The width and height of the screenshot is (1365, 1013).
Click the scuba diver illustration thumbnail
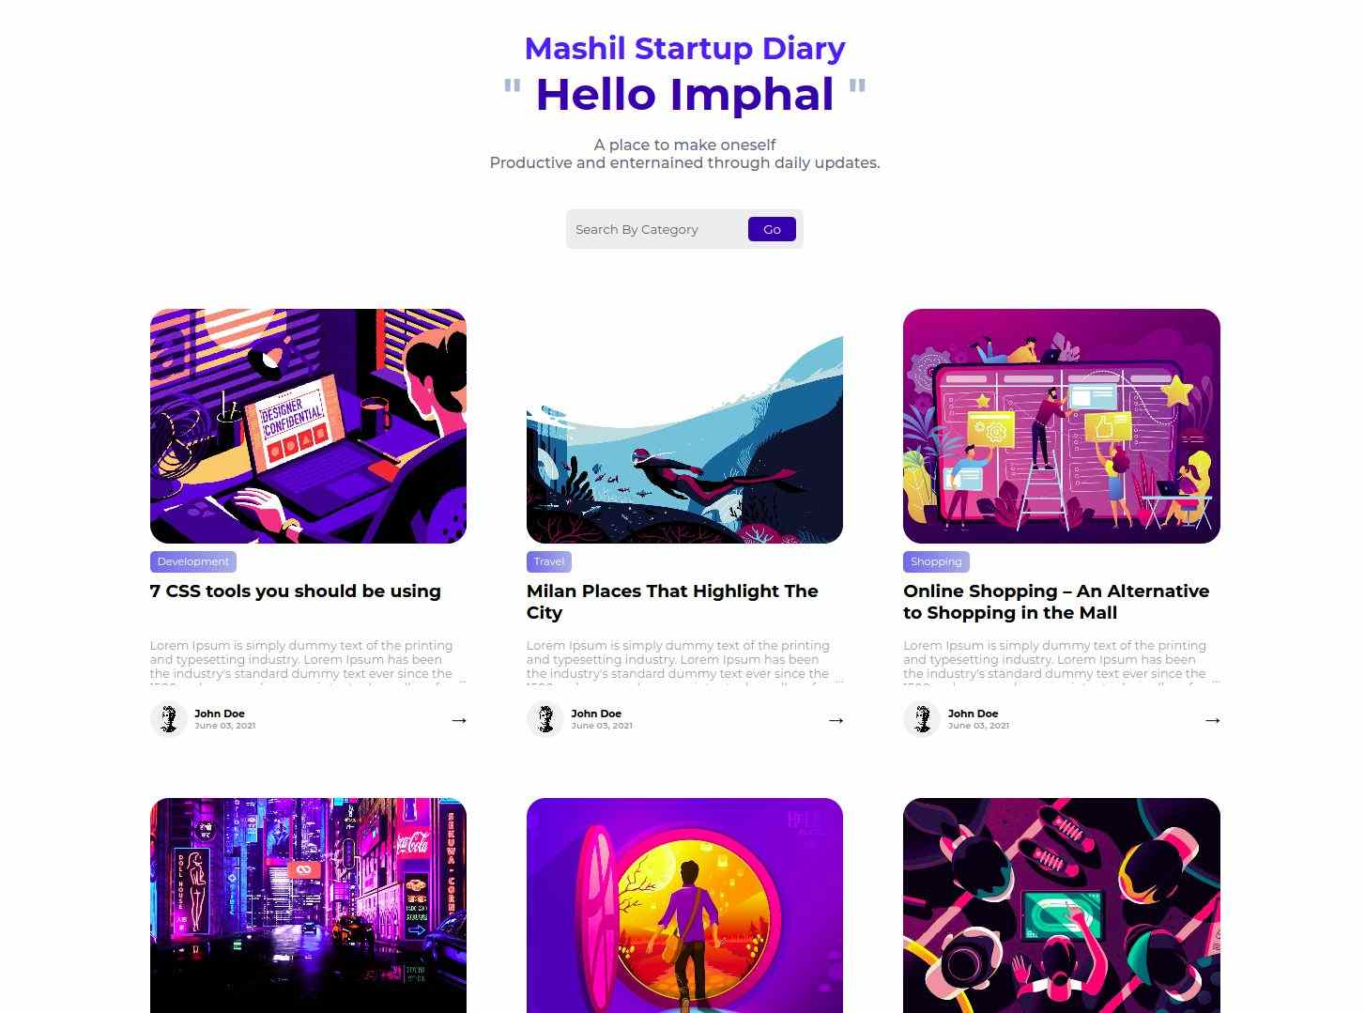[x=684, y=426]
